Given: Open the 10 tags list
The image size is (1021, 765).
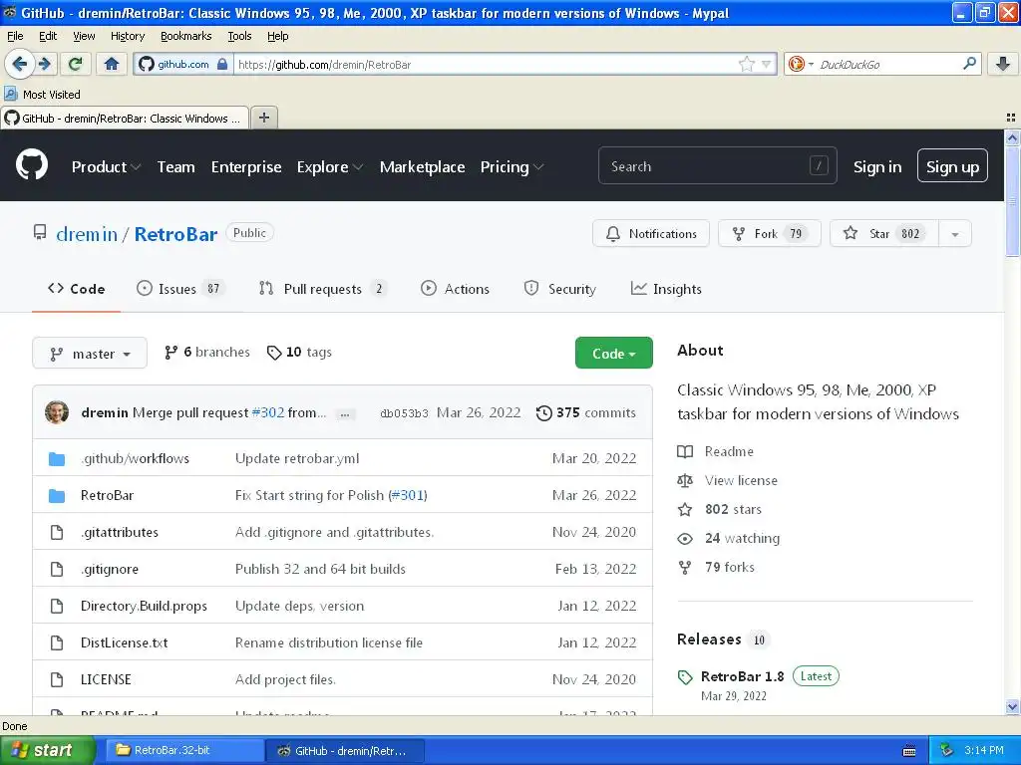Looking at the screenshot, I should click(299, 352).
